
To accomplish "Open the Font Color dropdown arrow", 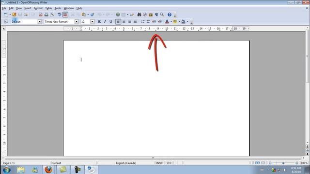I will [x=171, y=22].
